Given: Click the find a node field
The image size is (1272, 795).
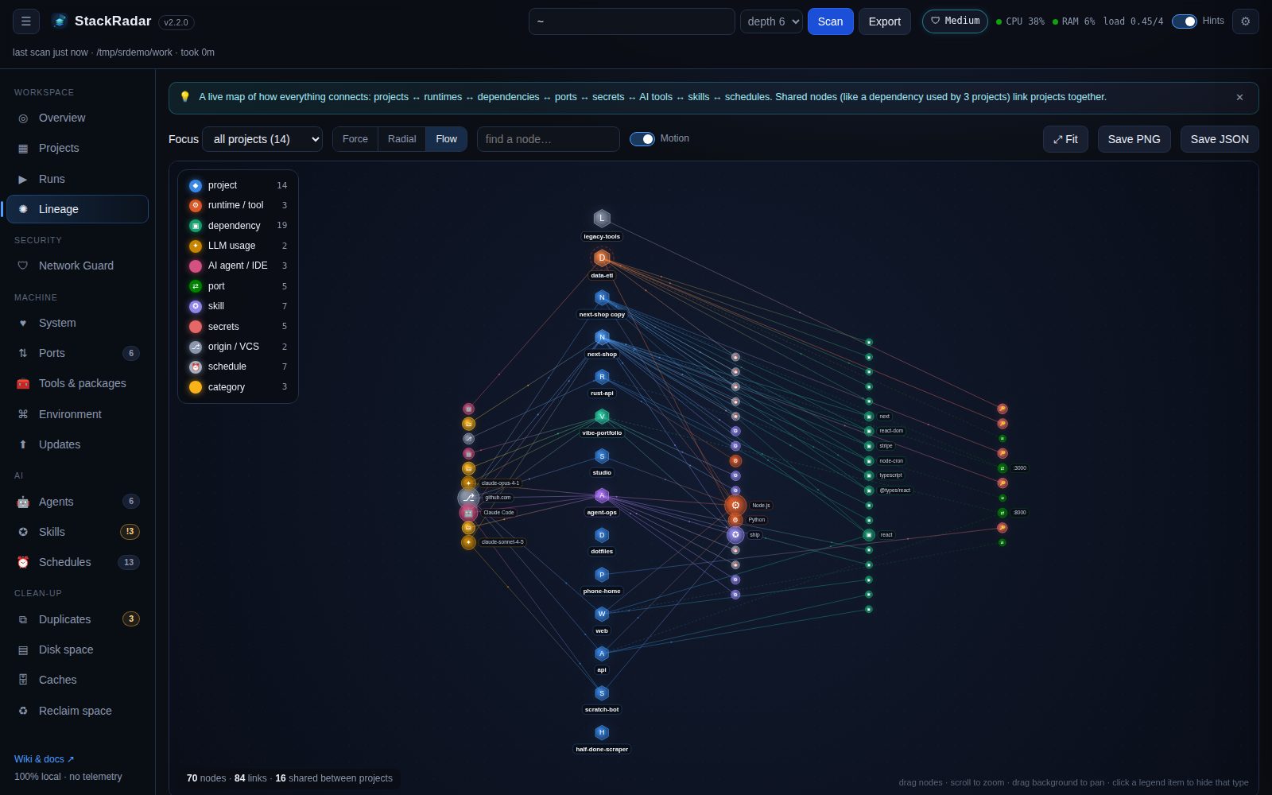Looking at the screenshot, I should pyautogui.click(x=548, y=139).
